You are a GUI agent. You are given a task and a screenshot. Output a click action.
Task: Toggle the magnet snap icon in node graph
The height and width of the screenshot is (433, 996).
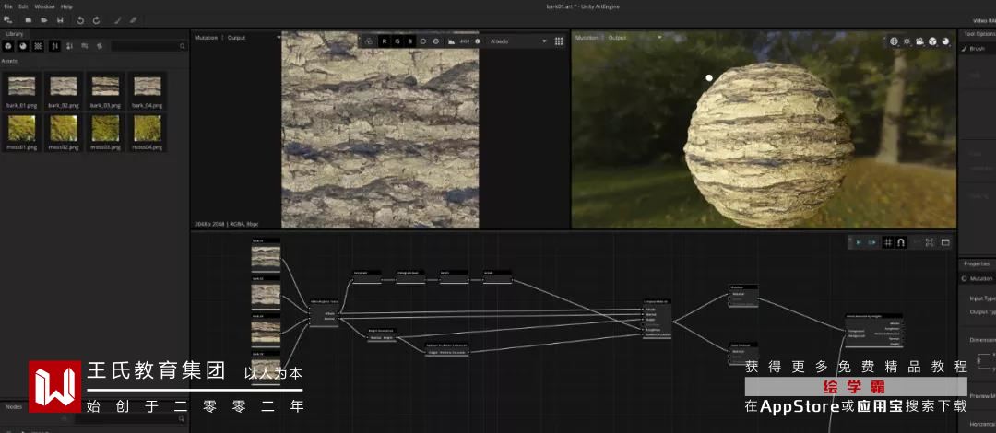tap(901, 242)
